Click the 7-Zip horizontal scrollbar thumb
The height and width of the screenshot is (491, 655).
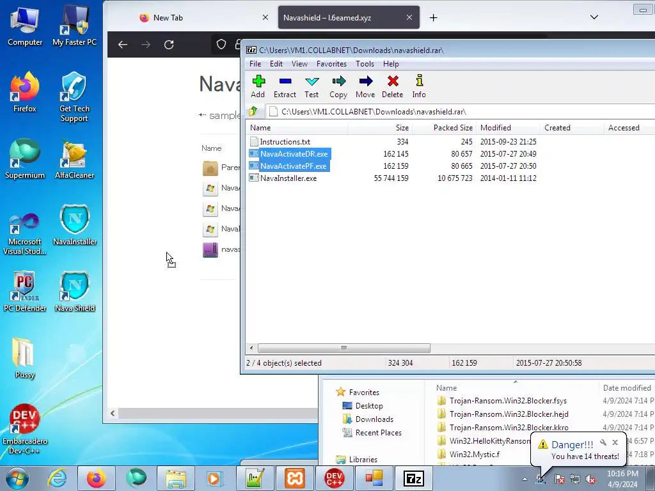[x=343, y=348]
